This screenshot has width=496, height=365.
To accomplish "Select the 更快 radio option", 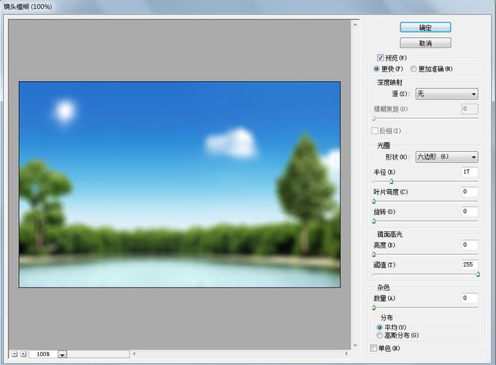I will click(376, 69).
